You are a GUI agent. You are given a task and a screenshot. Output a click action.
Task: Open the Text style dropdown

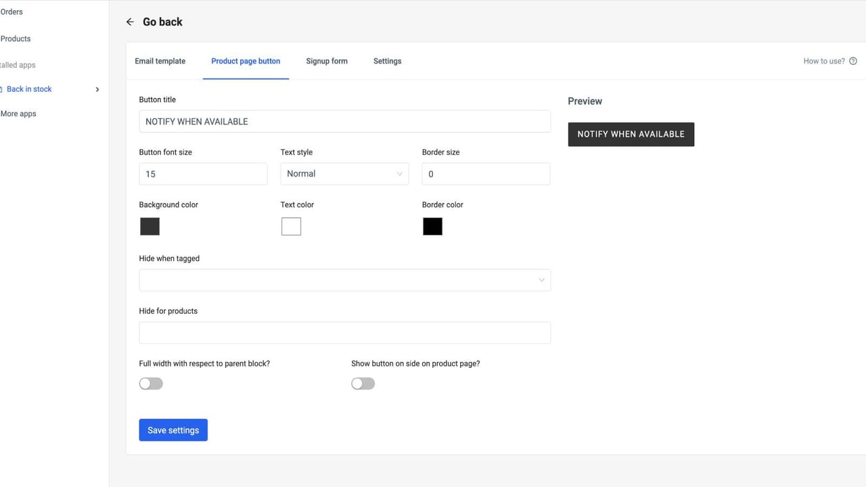344,174
